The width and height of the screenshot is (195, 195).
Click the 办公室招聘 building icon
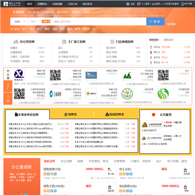(16, 42)
